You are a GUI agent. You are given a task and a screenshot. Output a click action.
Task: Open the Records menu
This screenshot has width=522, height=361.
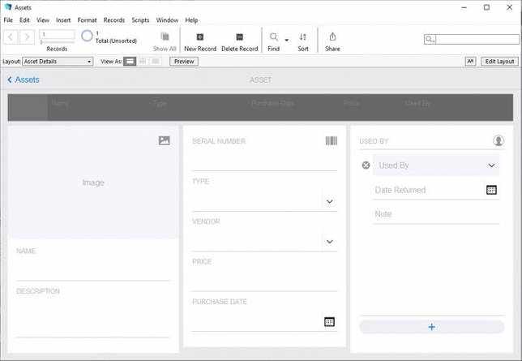pyautogui.click(x=114, y=20)
